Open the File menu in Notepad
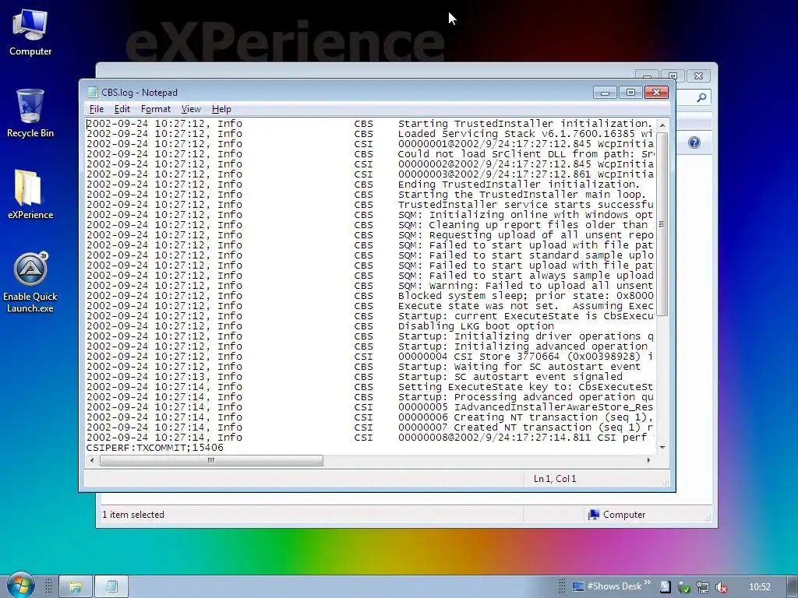Screen dimensions: 798x598 (x=96, y=109)
